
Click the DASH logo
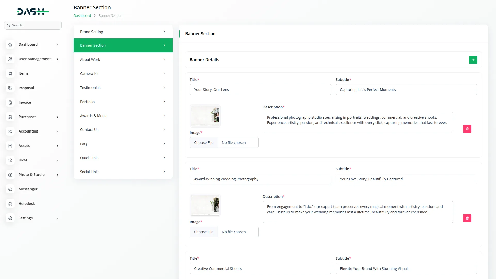(x=33, y=12)
